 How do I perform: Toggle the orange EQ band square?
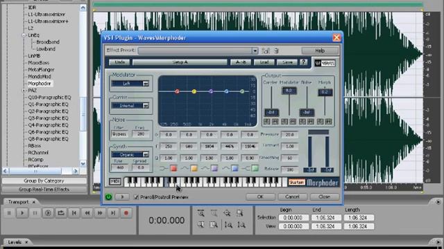pyautogui.click(x=194, y=169)
